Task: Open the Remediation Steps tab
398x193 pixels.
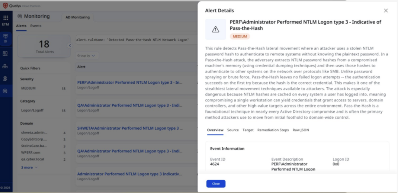Action: click(x=273, y=130)
